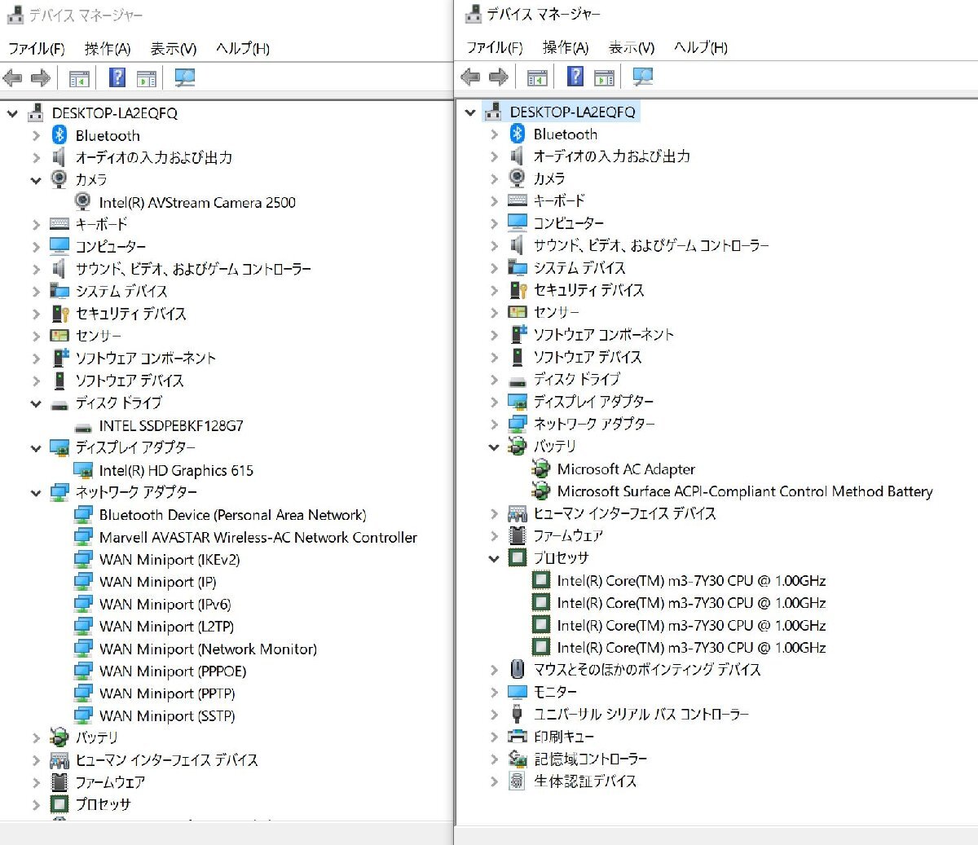Click the Microsoft AC Adapter battery icon
This screenshot has width=978, height=845.
coord(541,469)
